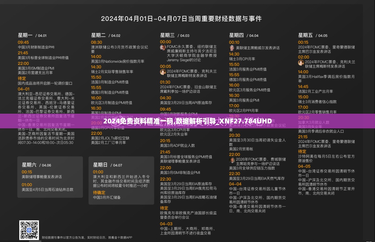The image size is (375, 242).
Task: Click the Williams avatar in Wednesday's 00:00 event
Action: click(x=163, y=47)
